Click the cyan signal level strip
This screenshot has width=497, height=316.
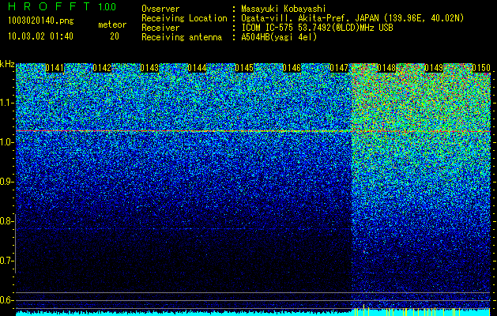coord(253,313)
